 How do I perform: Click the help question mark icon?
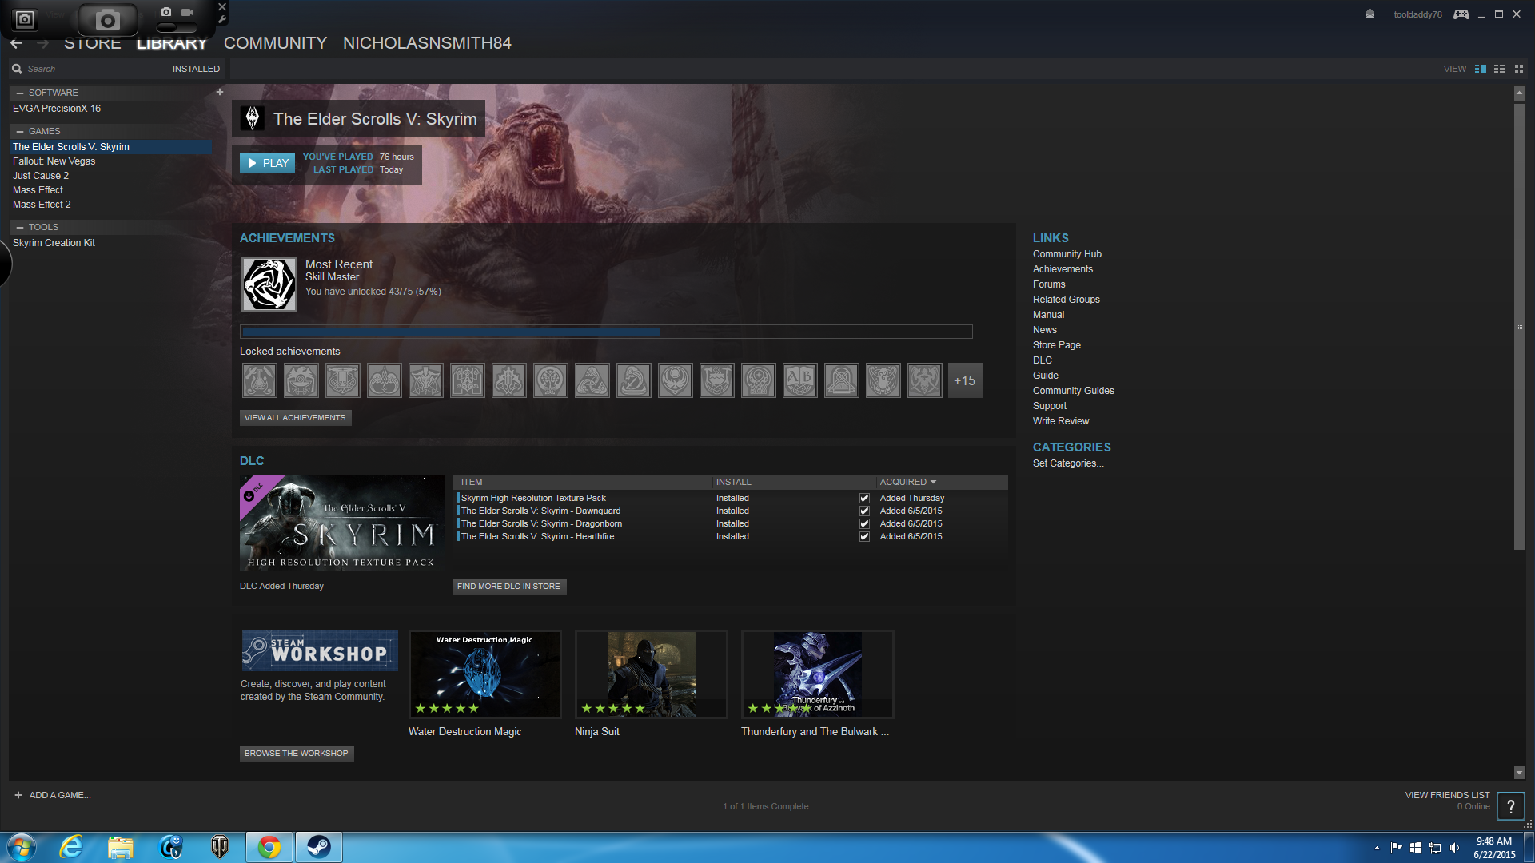[x=1511, y=806]
